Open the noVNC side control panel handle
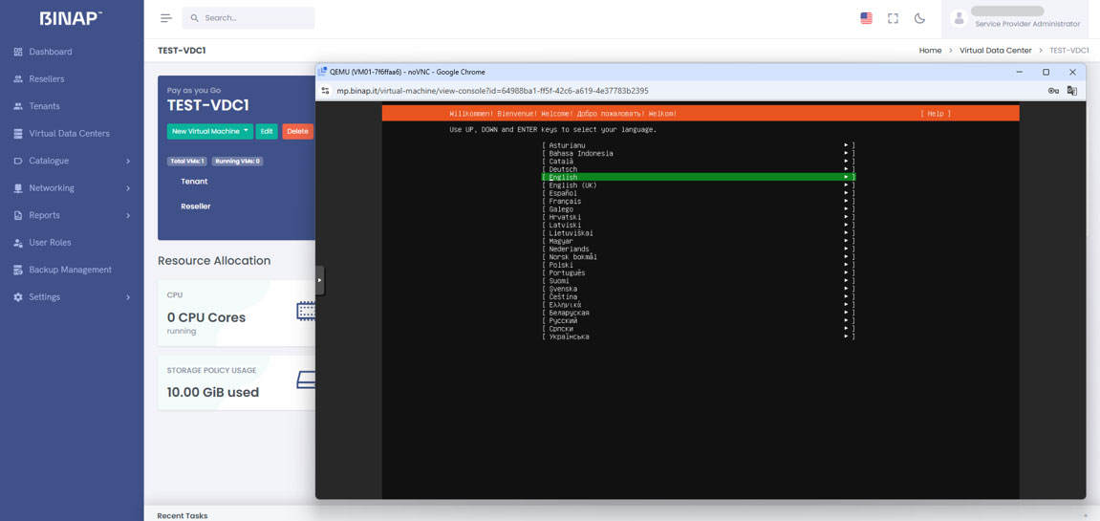Image resolution: width=1100 pixels, height=521 pixels. point(319,280)
